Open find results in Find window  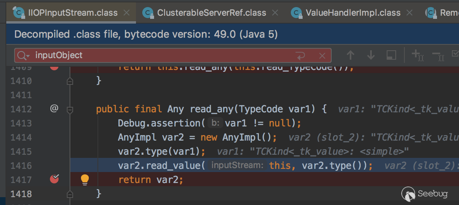click(x=391, y=55)
